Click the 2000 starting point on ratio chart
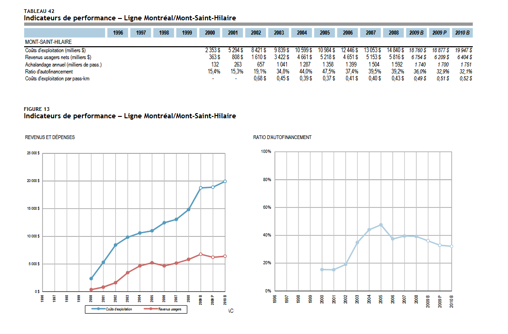This screenshot has width=508, height=334. coord(322,269)
